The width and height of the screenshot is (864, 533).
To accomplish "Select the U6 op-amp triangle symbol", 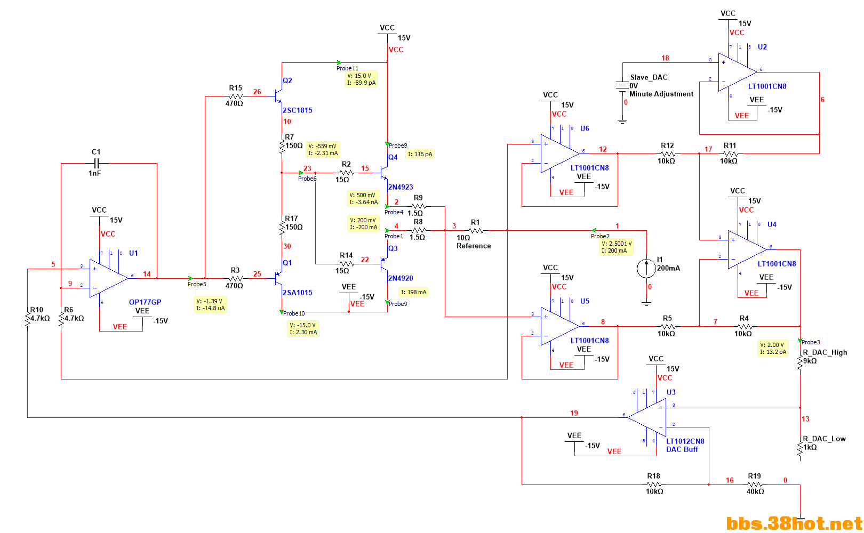I will coord(560,154).
